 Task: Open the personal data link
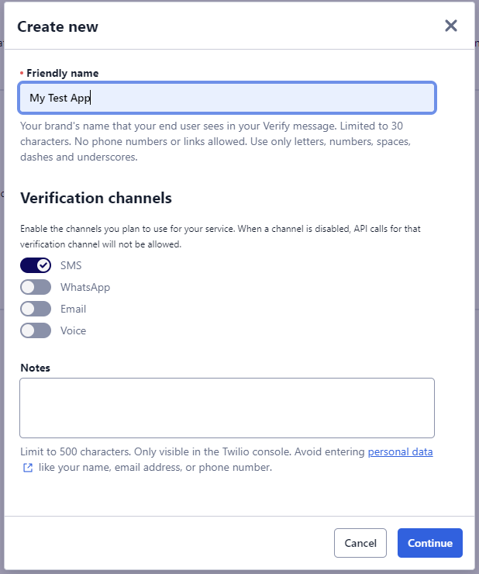[400, 451]
